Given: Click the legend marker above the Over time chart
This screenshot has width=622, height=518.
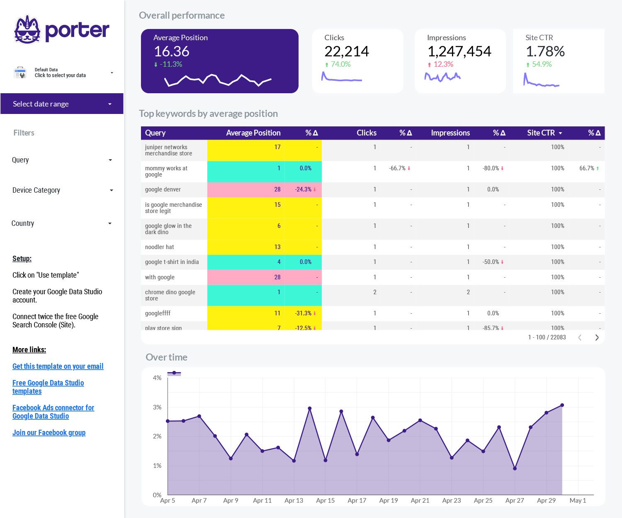Looking at the screenshot, I should tap(174, 373).
